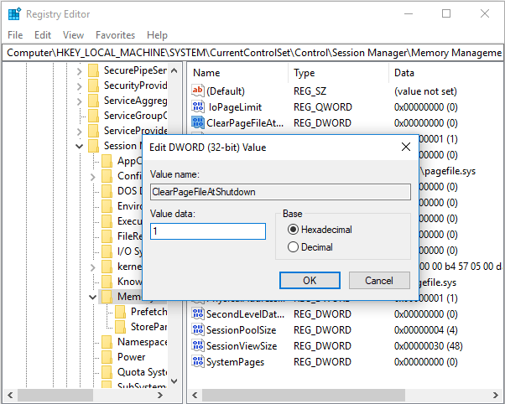Screen dimensions: 505x404
Task: Confirm the DWORD edit with OK
Action: coord(310,281)
